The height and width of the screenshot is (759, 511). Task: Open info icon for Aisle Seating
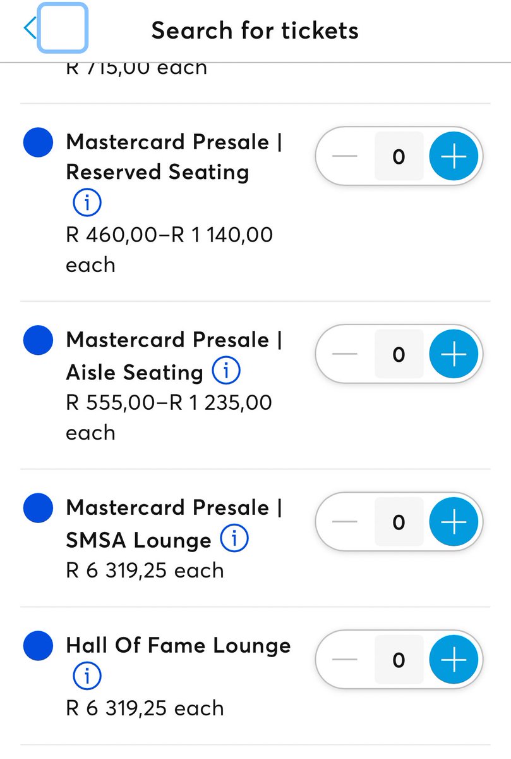click(226, 371)
